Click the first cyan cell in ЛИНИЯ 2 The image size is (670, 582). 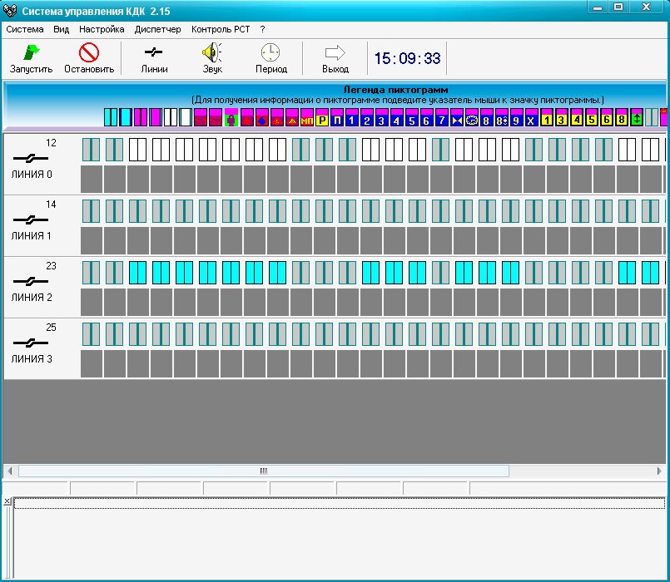click(x=137, y=272)
